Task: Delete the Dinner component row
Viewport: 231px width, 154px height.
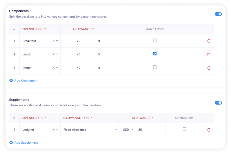Action: click(x=209, y=68)
